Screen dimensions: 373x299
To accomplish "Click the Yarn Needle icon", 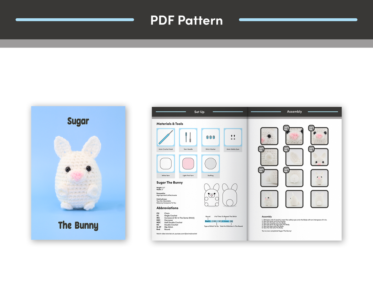I will [x=188, y=137].
